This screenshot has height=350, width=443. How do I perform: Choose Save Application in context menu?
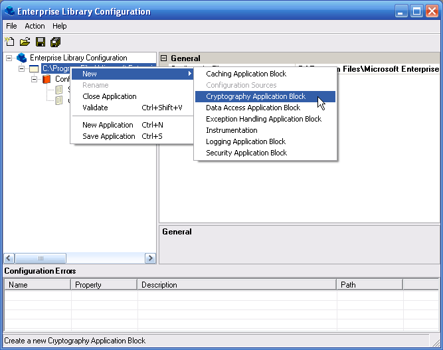tap(132, 136)
